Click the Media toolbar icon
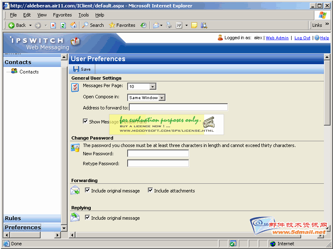 [x=143, y=25]
